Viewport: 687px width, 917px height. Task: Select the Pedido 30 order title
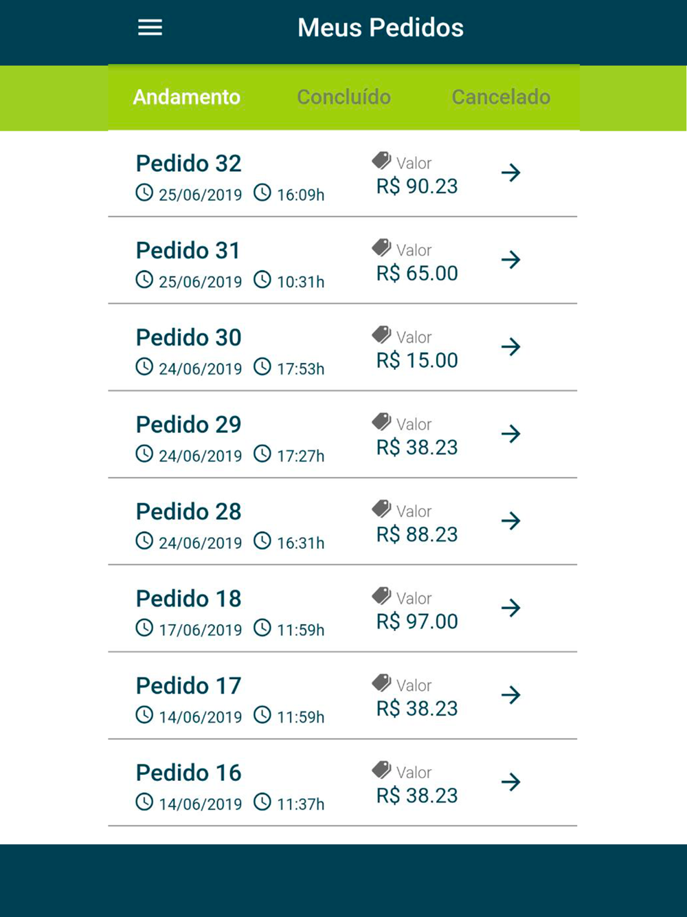tap(189, 338)
